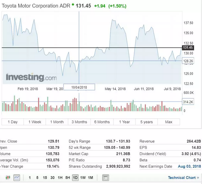Show the 1 Week range

[x=35, y=122]
